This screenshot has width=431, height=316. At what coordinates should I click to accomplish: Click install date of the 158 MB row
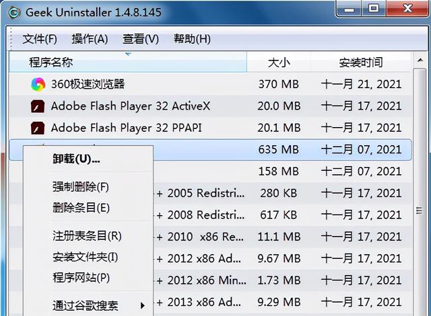coord(361,171)
